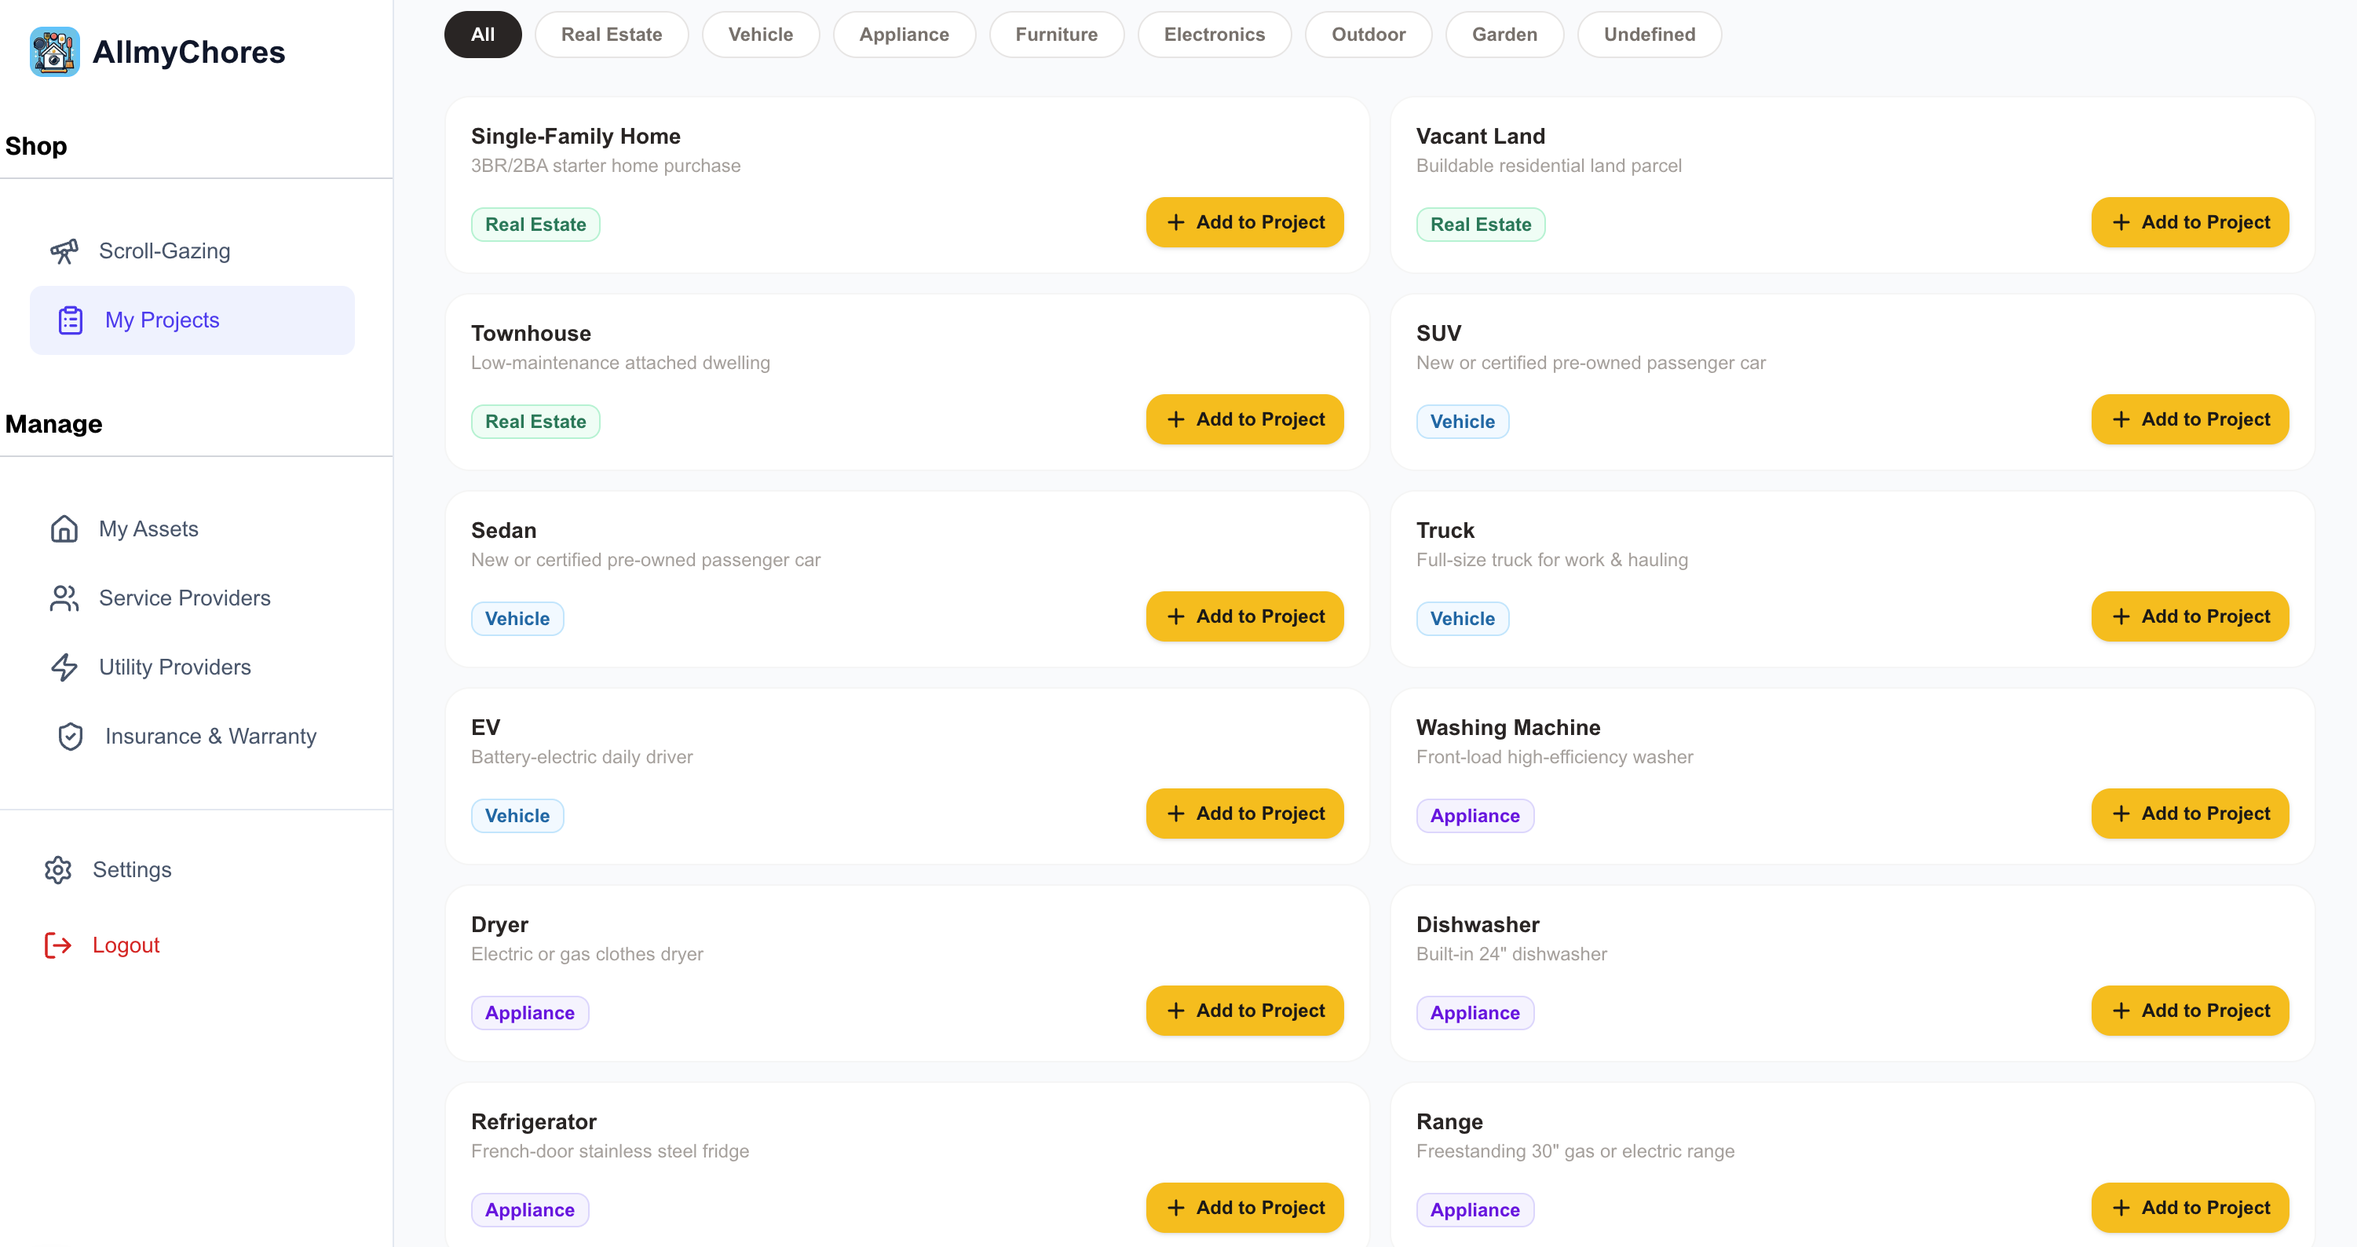Click the Insurance & Warranty shield icon
The width and height of the screenshot is (2357, 1247).
coord(71,737)
